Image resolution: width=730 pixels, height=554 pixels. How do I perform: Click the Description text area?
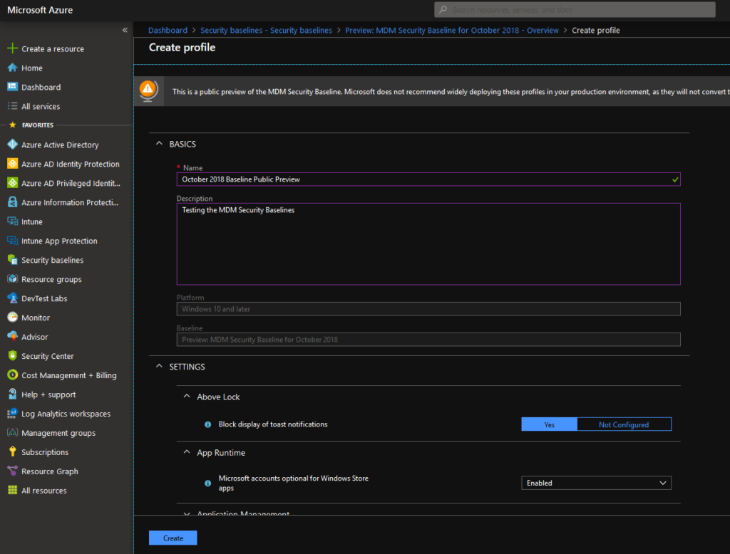tap(428, 244)
